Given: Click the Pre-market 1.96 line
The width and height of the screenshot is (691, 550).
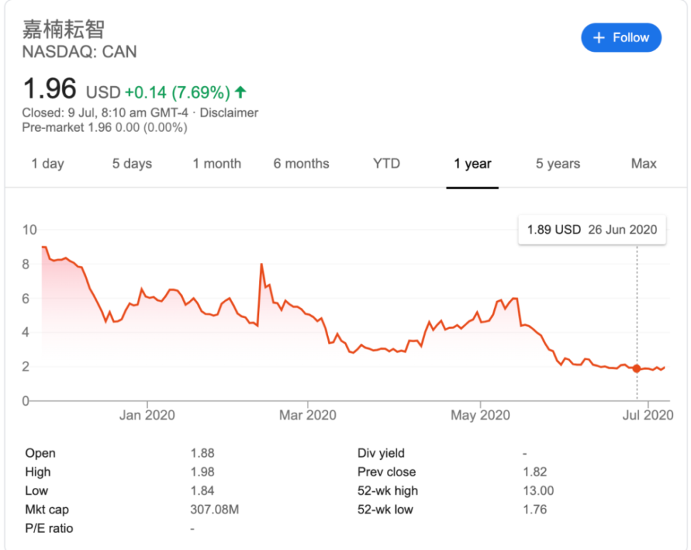Looking at the screenshot, I should click(x=105, y=128).
